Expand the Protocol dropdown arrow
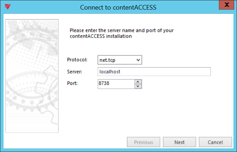Screen dimensions: 237x152 click(x=138, y=60)
